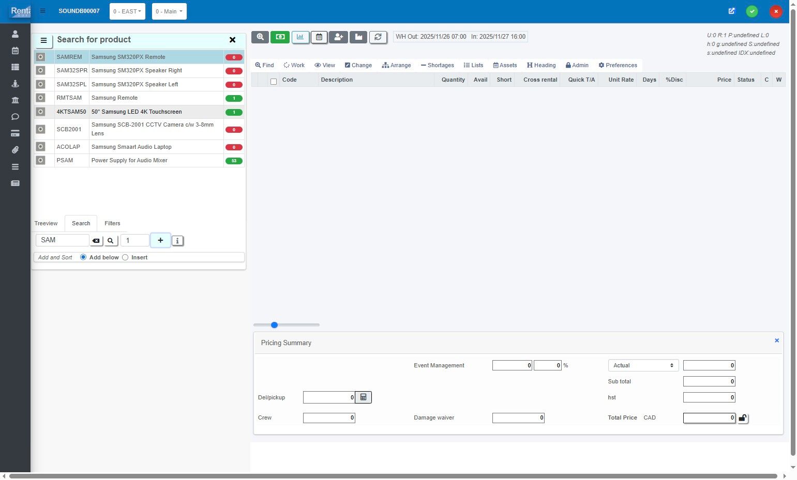Click the blue slider handle above Pricing Summary
The height and width of the screenshot is (480, 797).
[275, 325]
